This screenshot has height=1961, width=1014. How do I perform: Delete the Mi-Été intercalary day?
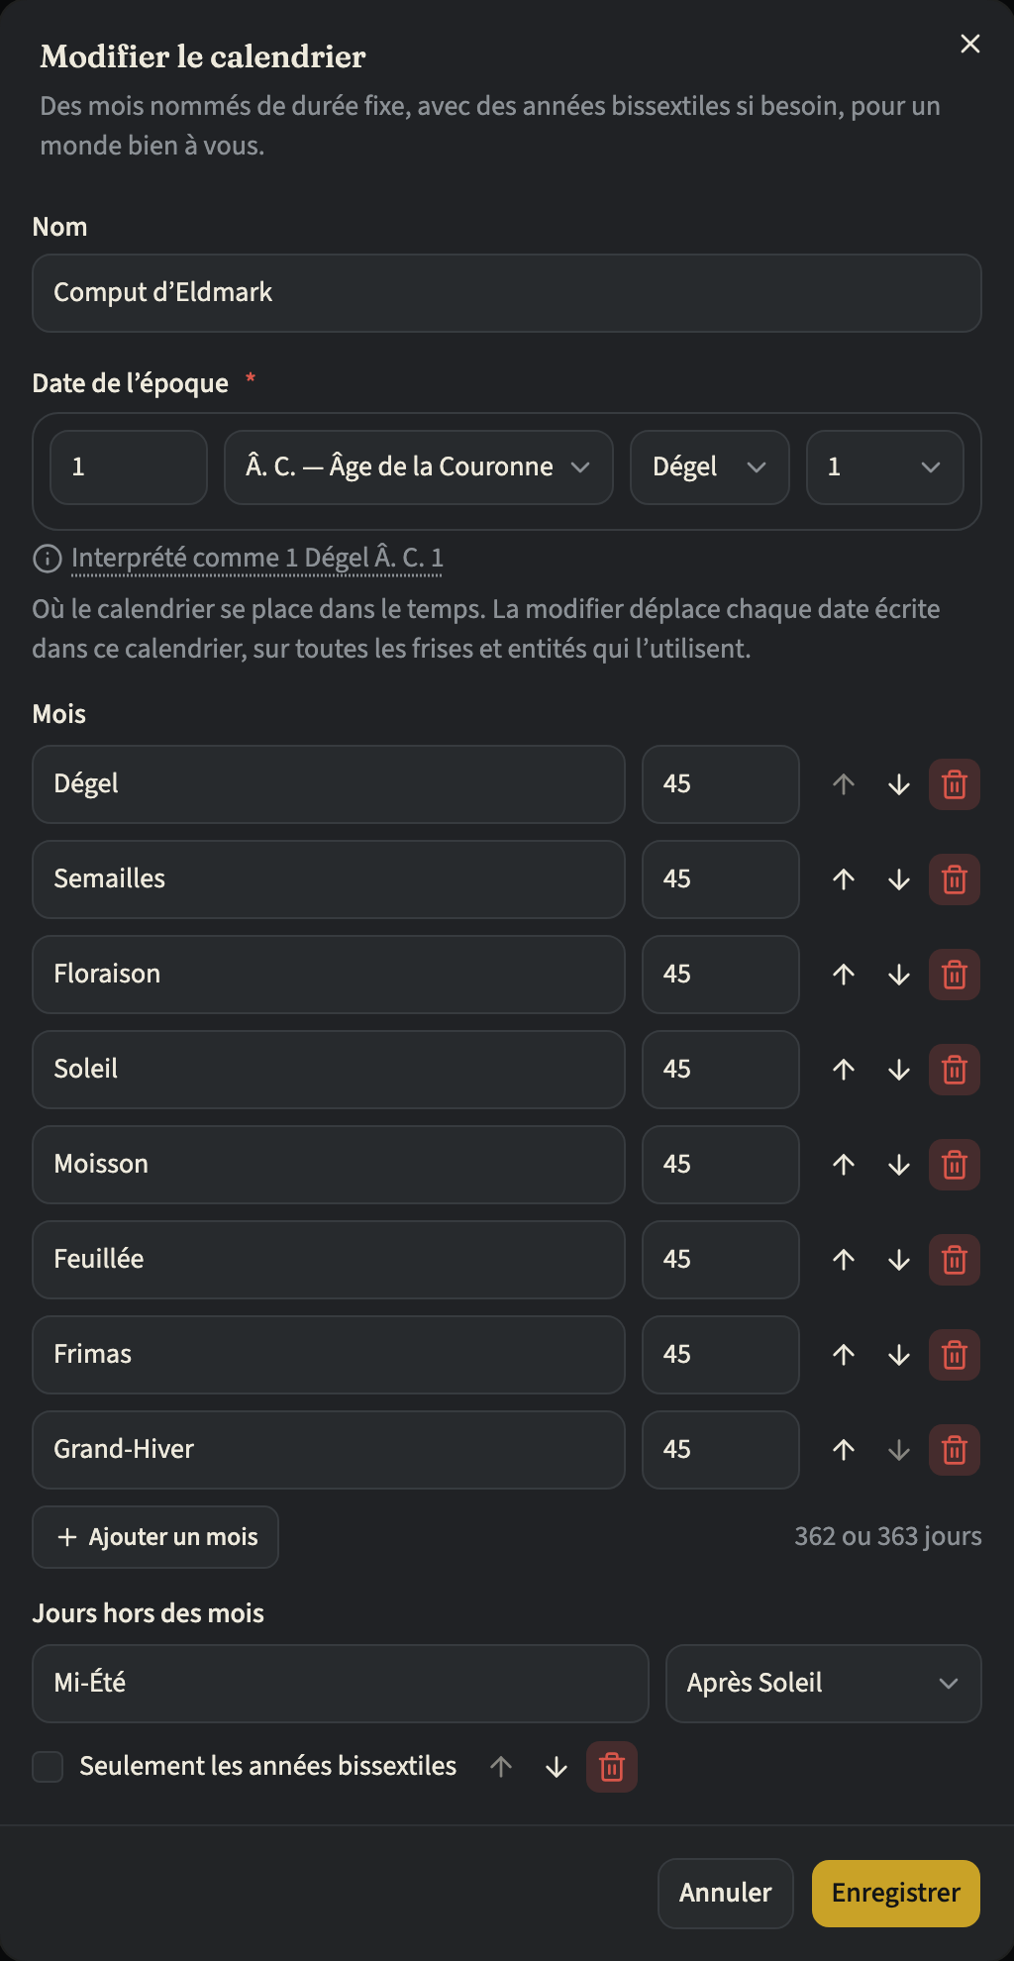point(612,1767)
